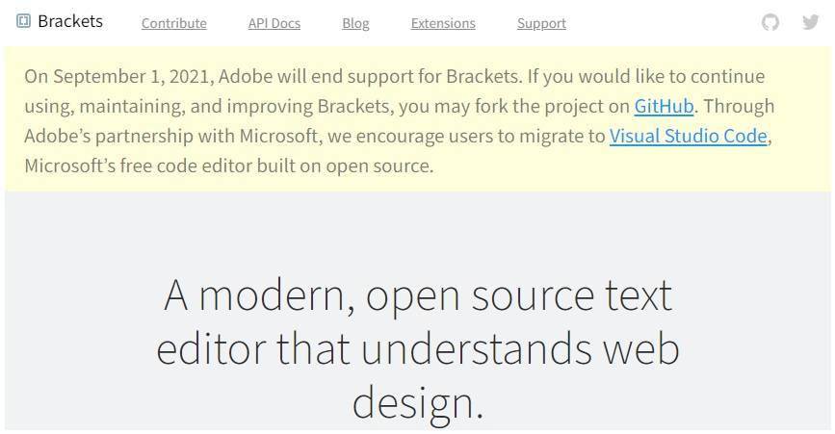Open the GitHub octocat icon in header
Screen dimensions: 835x434
770,22
